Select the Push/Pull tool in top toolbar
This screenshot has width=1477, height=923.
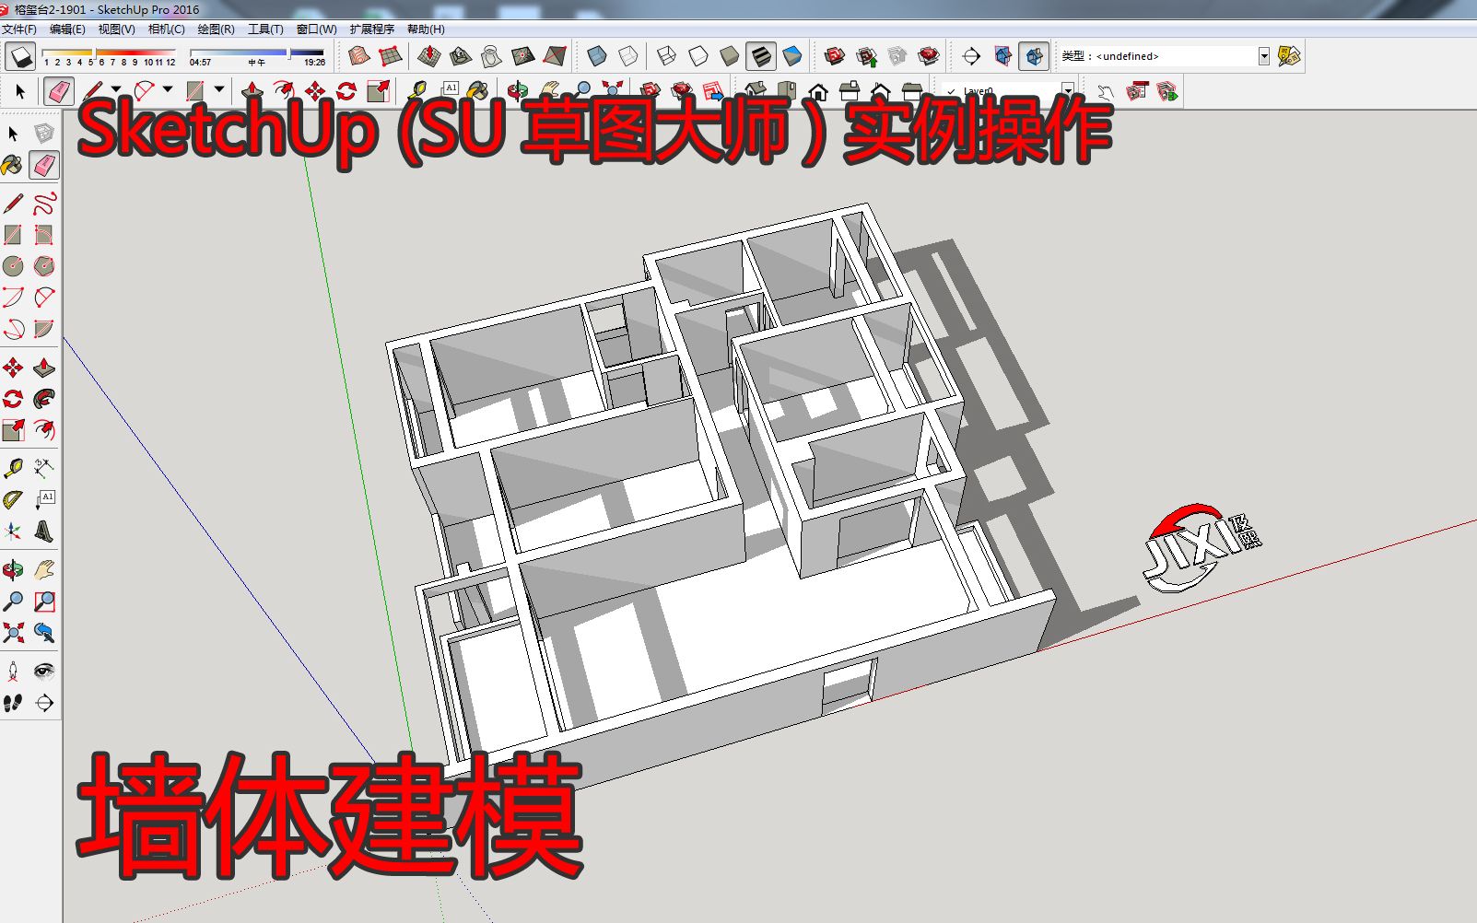pos(252,90)
